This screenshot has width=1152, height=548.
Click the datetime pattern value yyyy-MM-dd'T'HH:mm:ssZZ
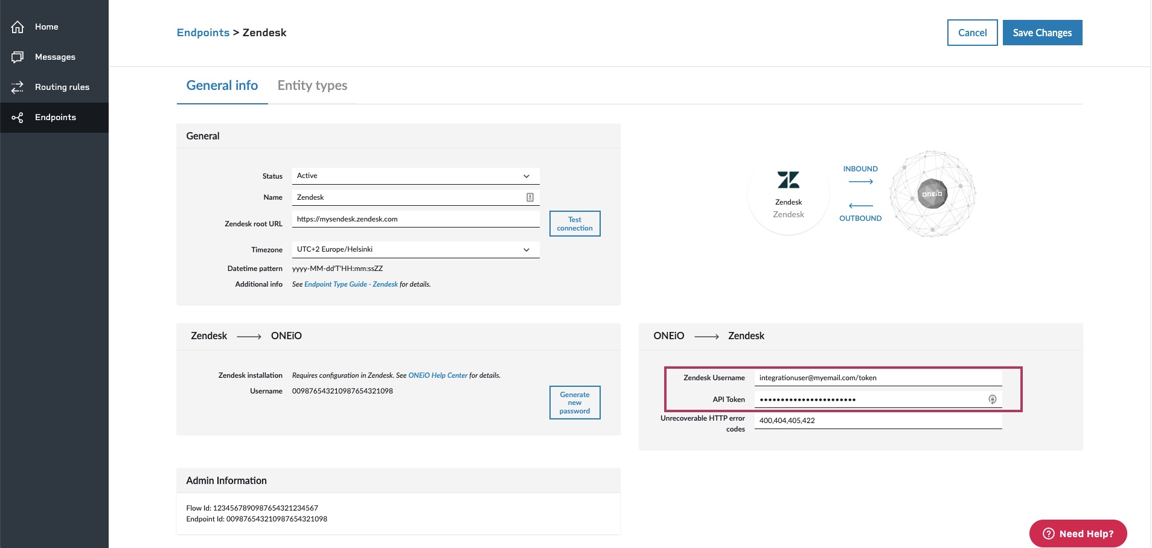tap(338, 269)
